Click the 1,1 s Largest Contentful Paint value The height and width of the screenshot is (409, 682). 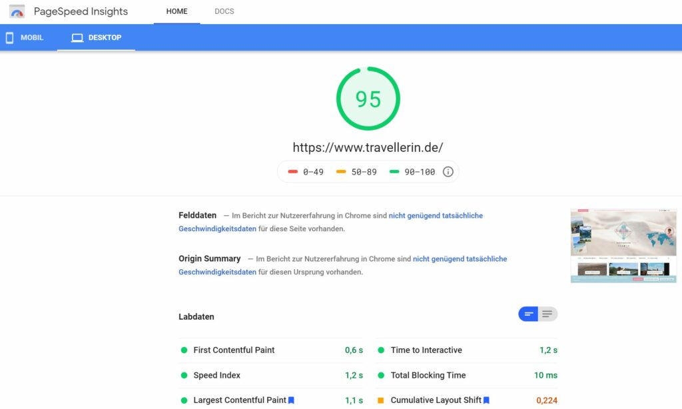354,400
